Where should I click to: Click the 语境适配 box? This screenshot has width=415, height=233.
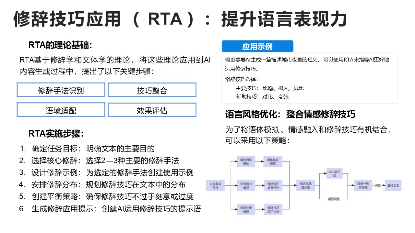point(61,110)
